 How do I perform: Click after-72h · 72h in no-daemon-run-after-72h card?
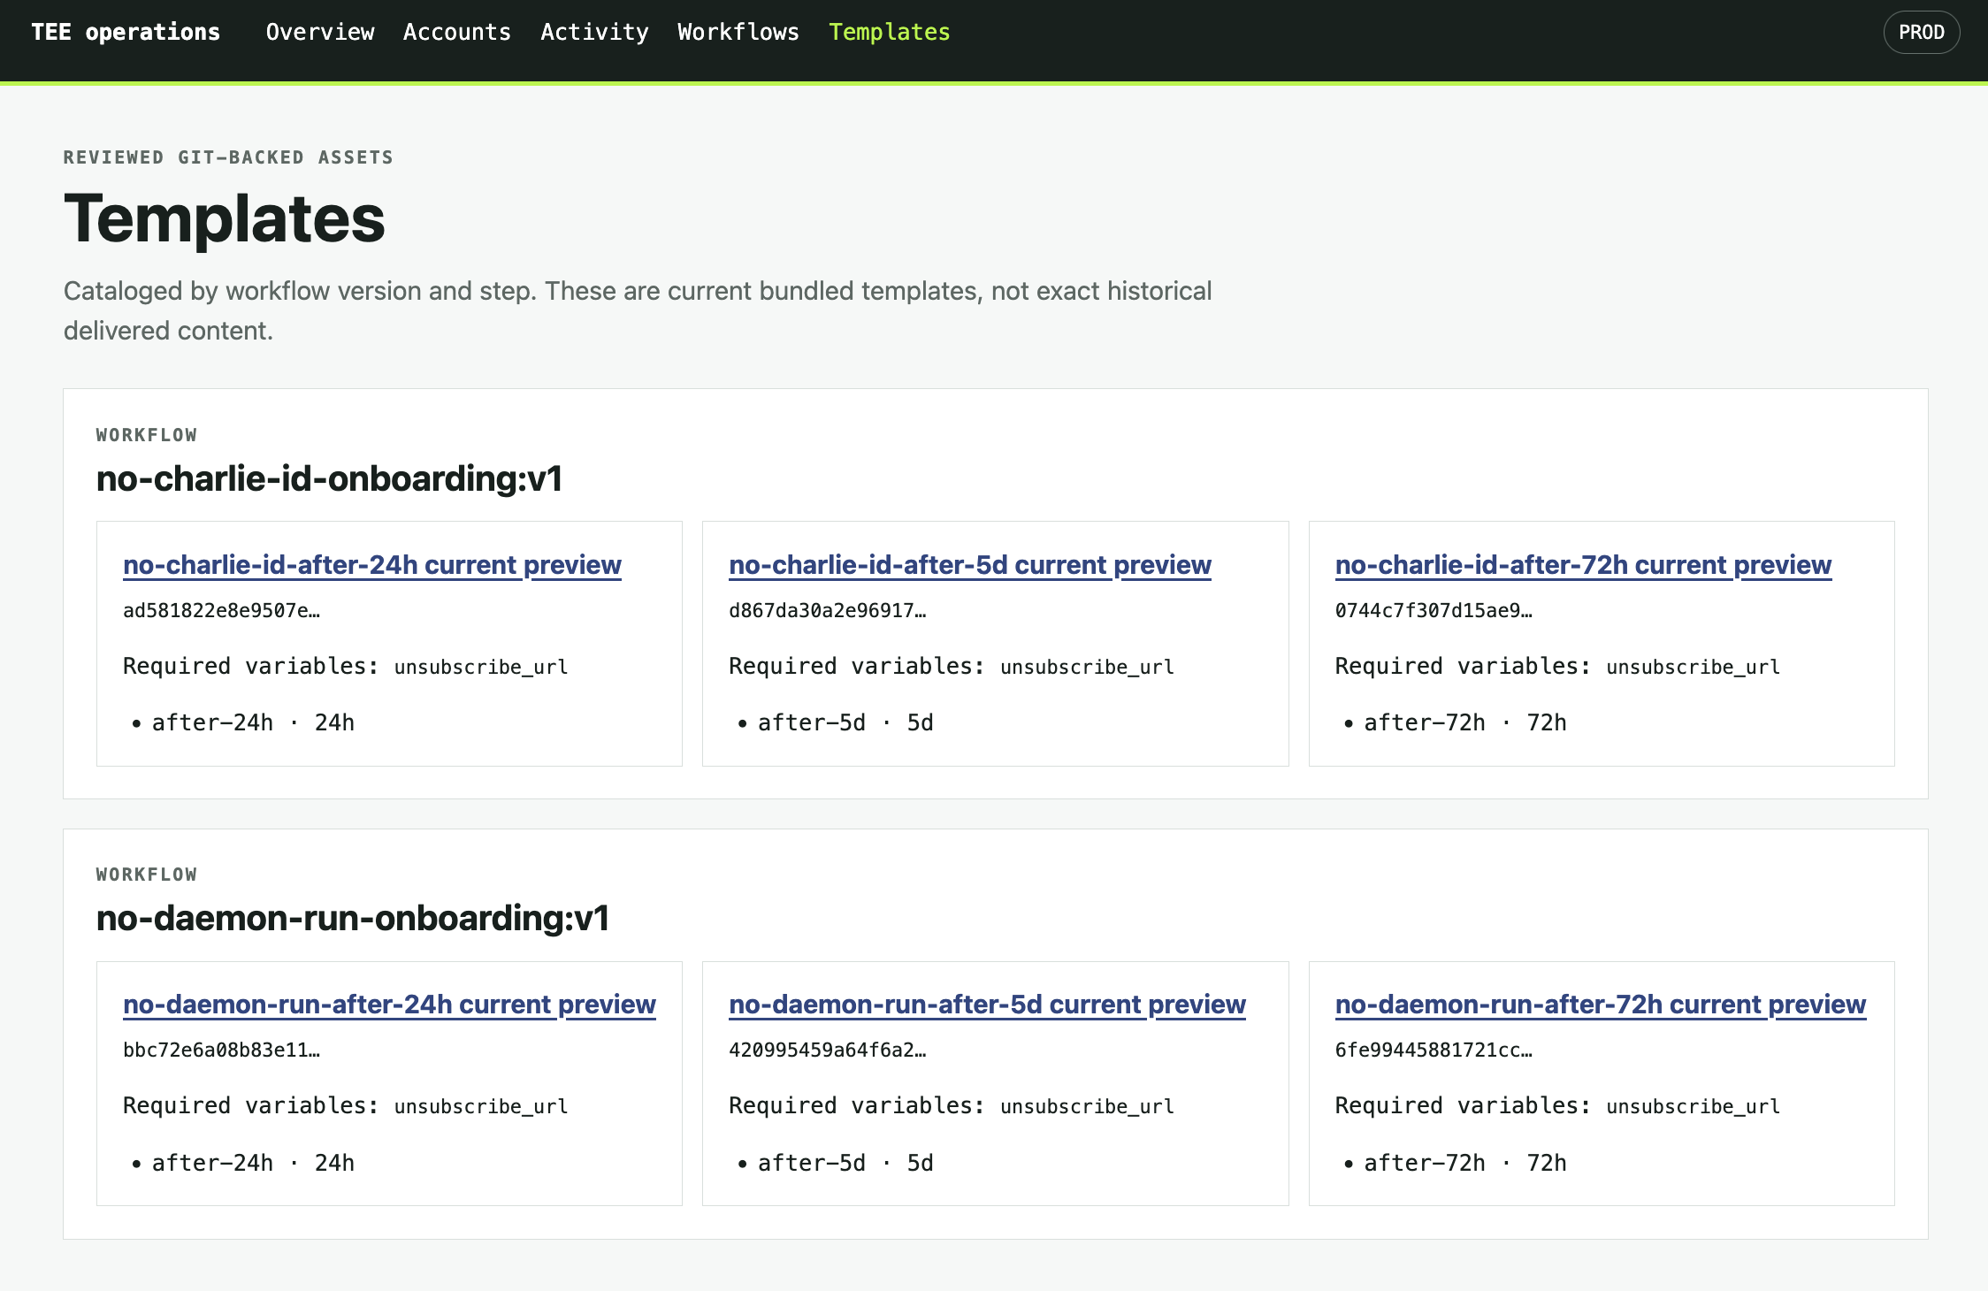(1465, 1163)
